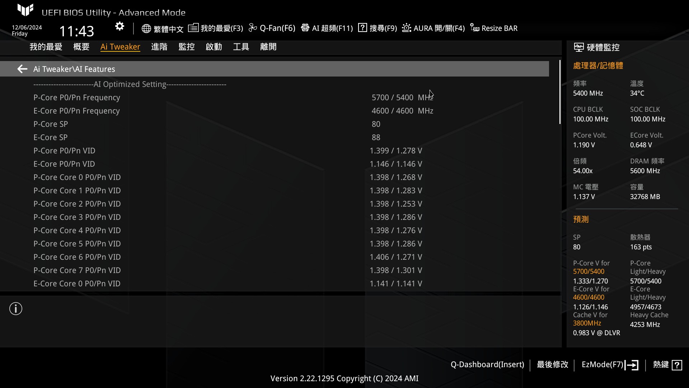Click the hardware monitor icon in side panel

(578, 47)
